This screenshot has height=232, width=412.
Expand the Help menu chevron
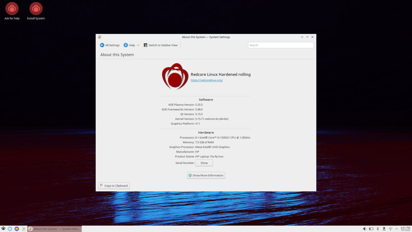(x=138, y=45)
